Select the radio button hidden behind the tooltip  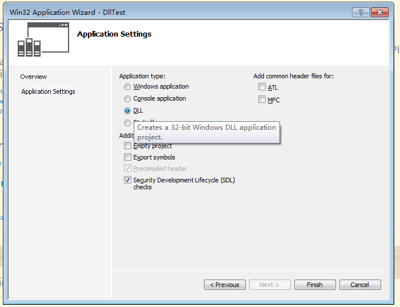[127, 123]
